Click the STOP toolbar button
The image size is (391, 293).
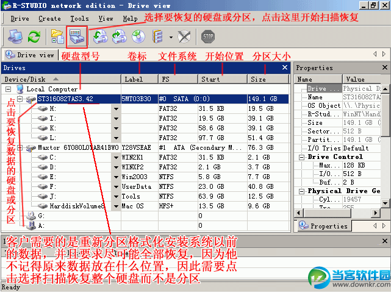[x=208, y=37]
